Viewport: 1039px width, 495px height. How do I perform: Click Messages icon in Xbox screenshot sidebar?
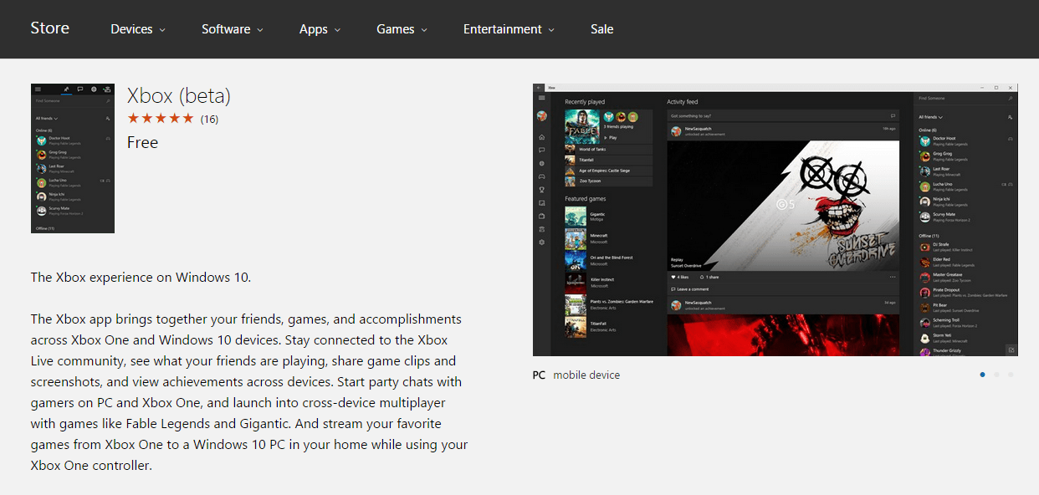tap(542, 150)
